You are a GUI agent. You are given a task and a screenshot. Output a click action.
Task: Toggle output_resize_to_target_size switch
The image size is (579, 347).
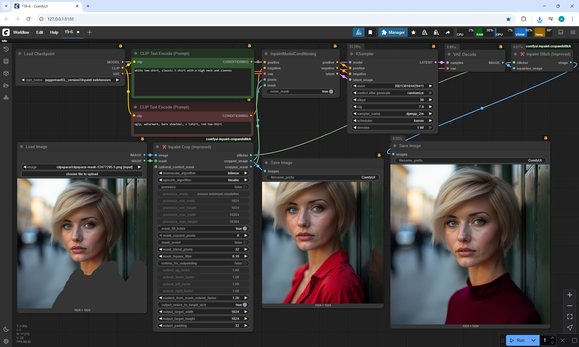coord(245,305)
